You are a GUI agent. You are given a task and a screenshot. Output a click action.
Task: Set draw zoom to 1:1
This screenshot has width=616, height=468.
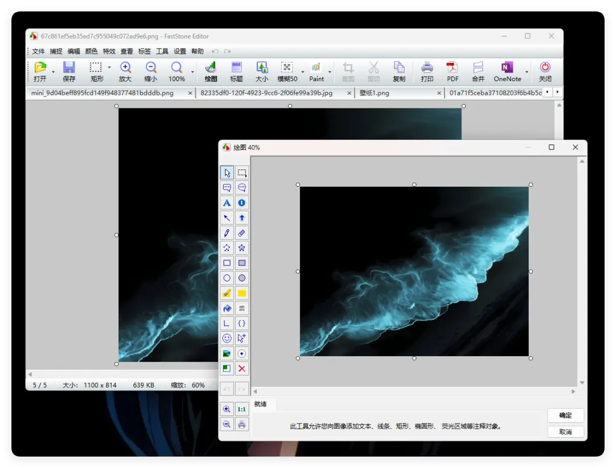(242, 409)
